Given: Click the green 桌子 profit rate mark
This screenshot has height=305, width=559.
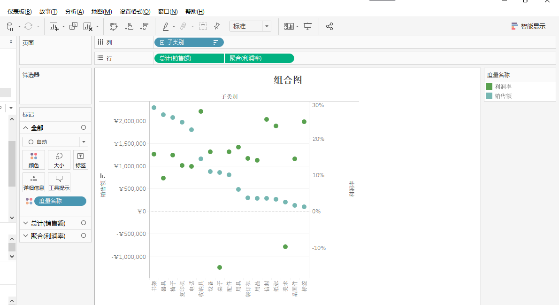Looking at the screenshot, I should [x=220, y=267].
